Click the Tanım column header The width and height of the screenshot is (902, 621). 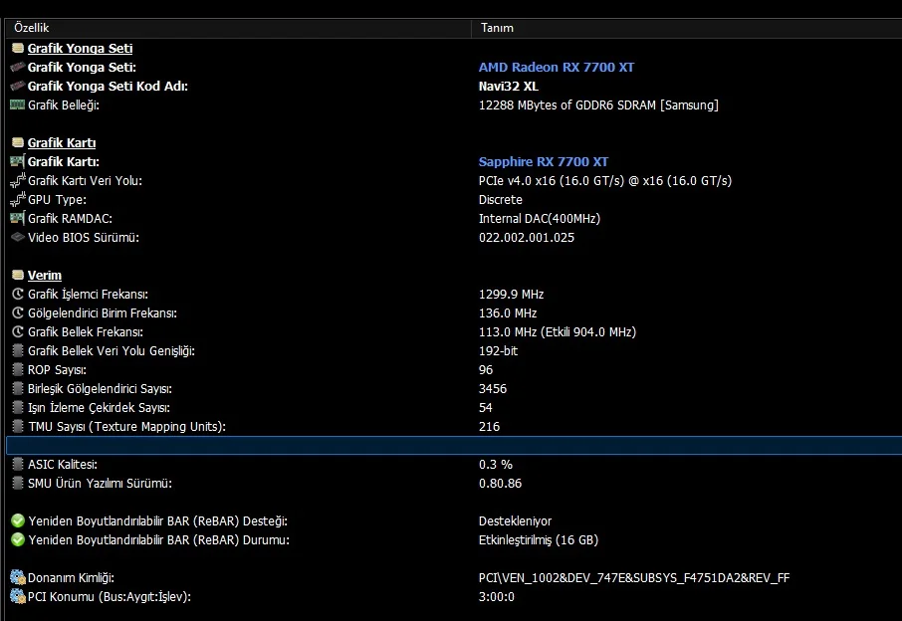click(x=687, y=28)
